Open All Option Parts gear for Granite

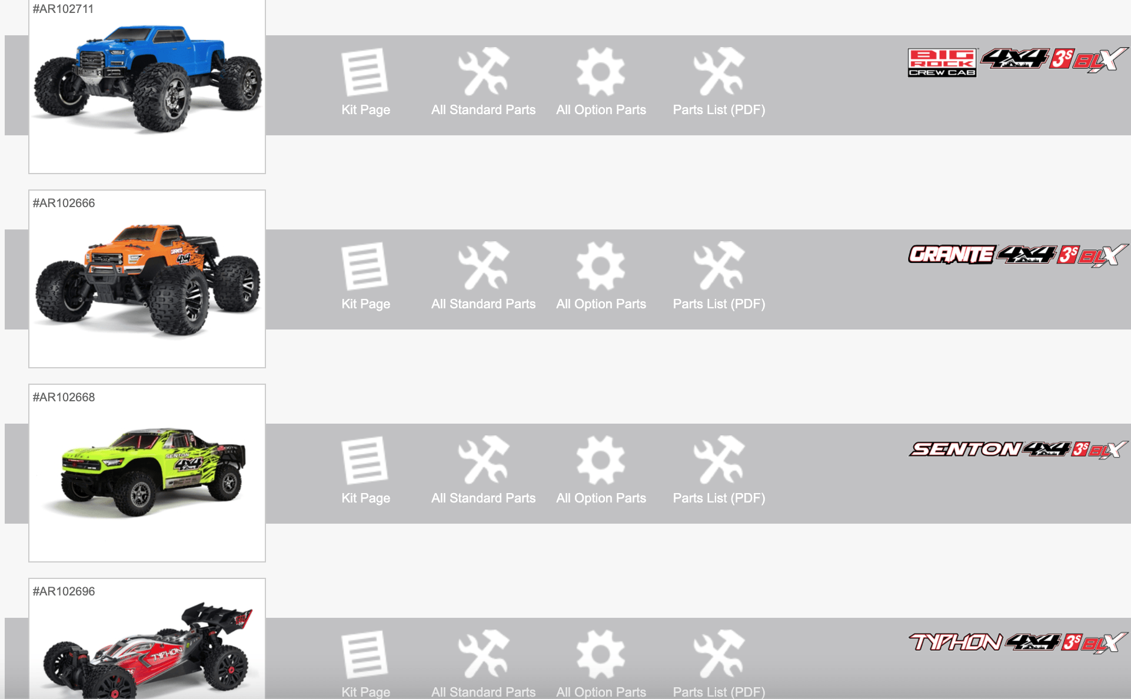point(600,266)
